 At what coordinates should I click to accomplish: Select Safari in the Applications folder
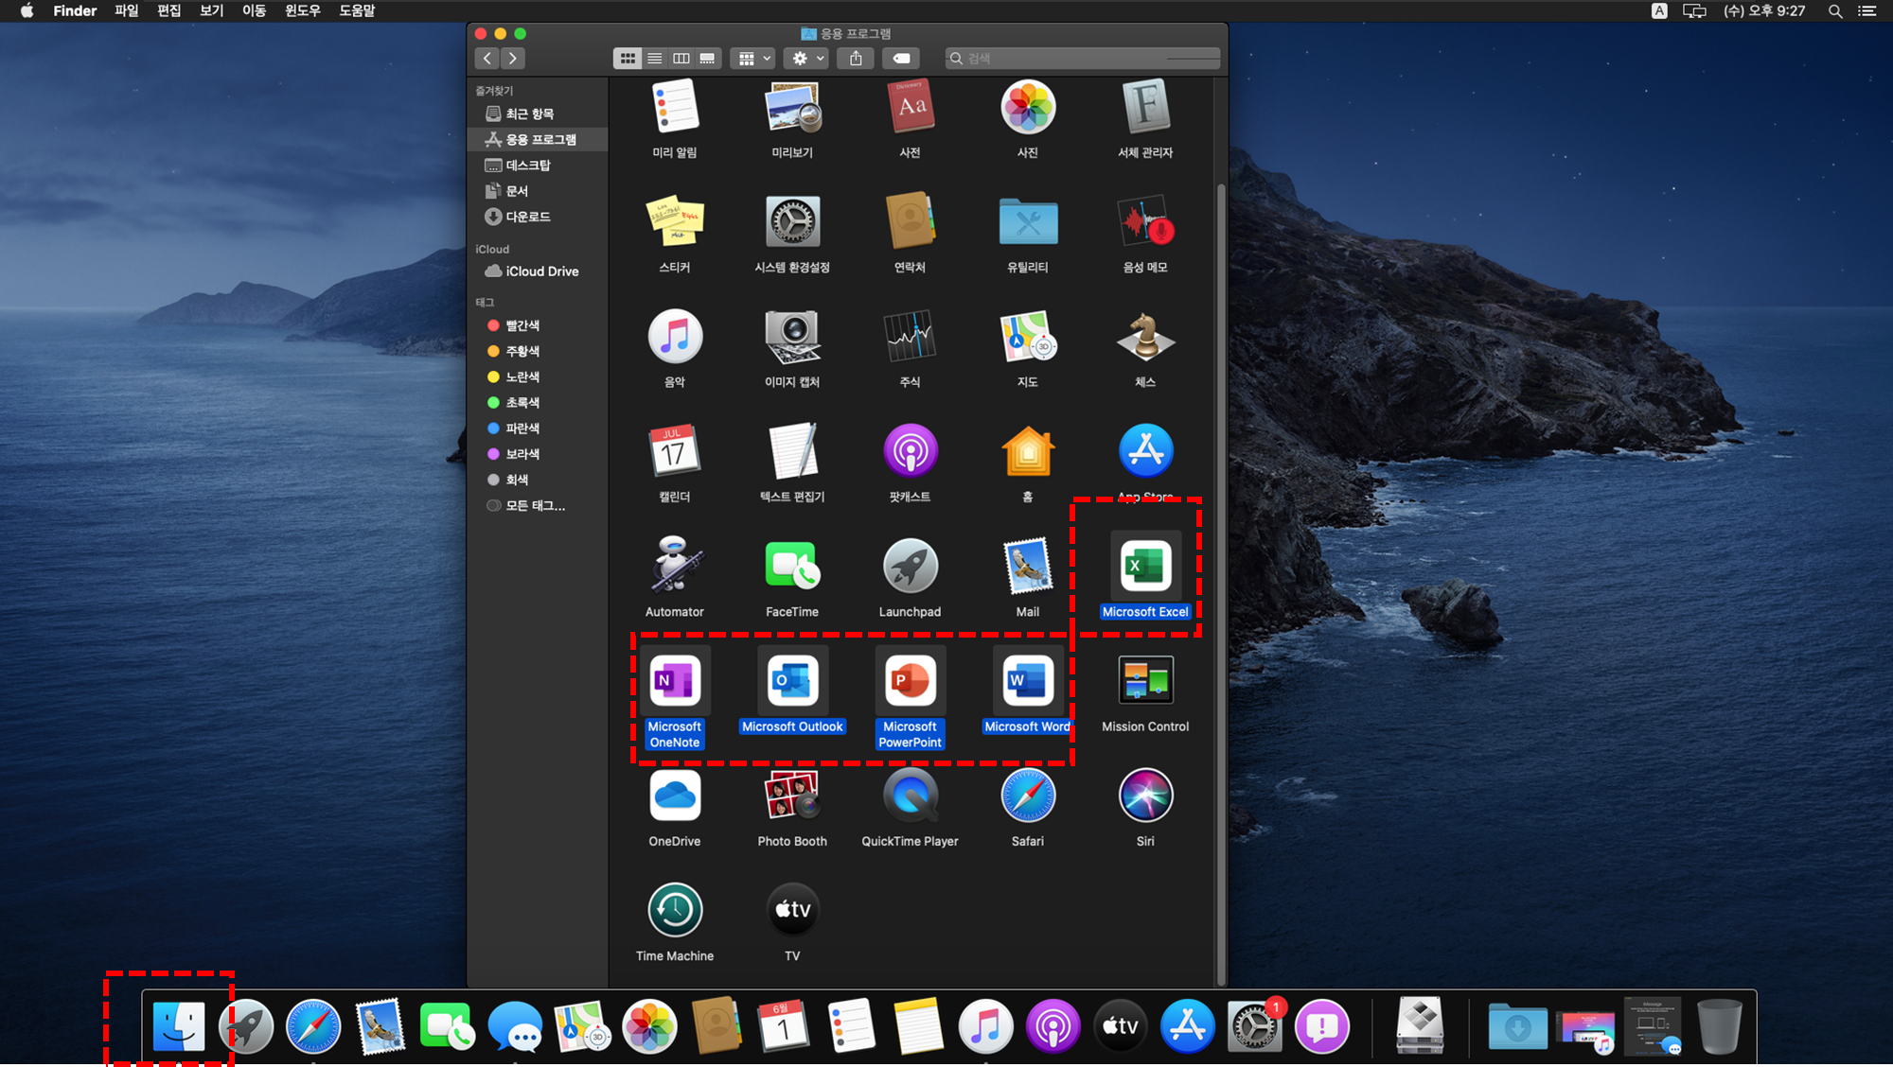1028,796
